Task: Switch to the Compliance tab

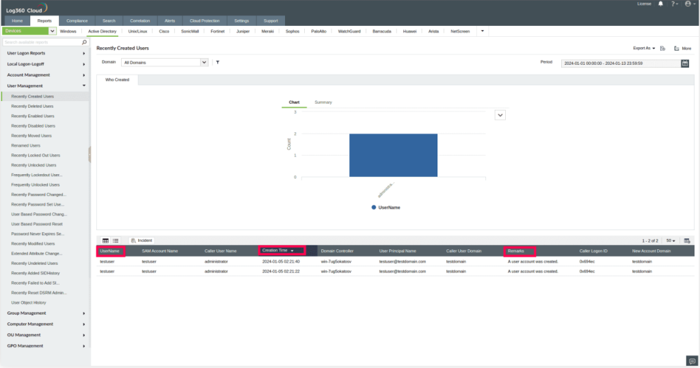Action: pos(77,21)
